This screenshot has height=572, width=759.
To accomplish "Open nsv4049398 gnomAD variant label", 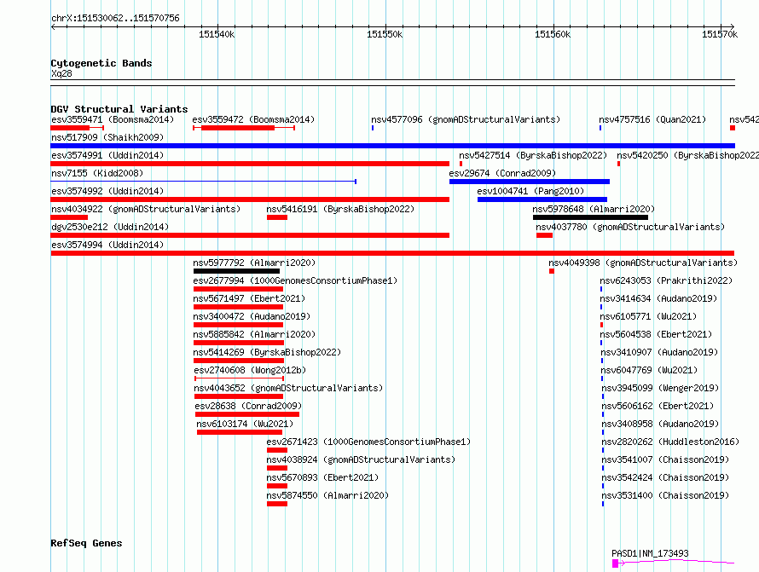I will (643, 263).
